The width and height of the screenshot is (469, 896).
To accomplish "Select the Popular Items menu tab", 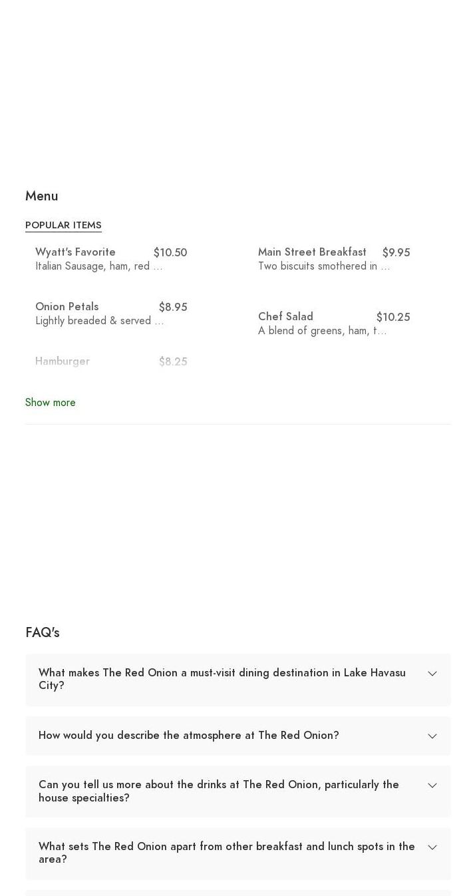I will [x=63, y=225].
